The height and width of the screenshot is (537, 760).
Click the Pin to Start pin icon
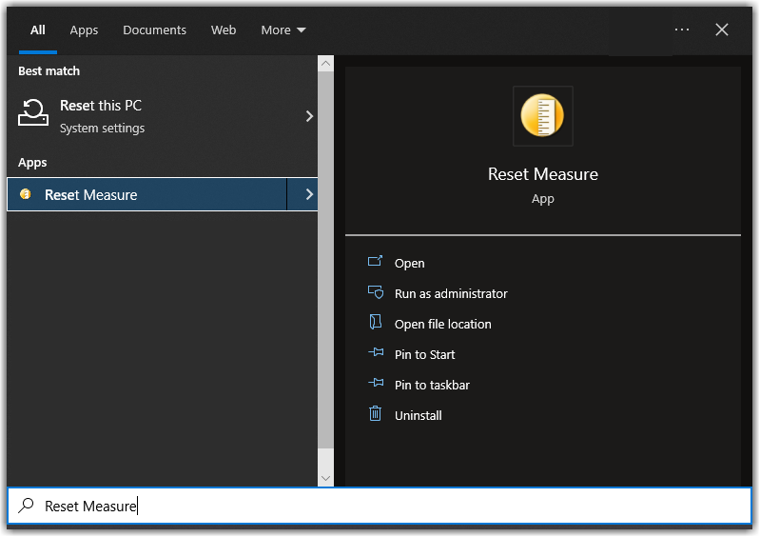pyautogui.click(x=376, y=352)
